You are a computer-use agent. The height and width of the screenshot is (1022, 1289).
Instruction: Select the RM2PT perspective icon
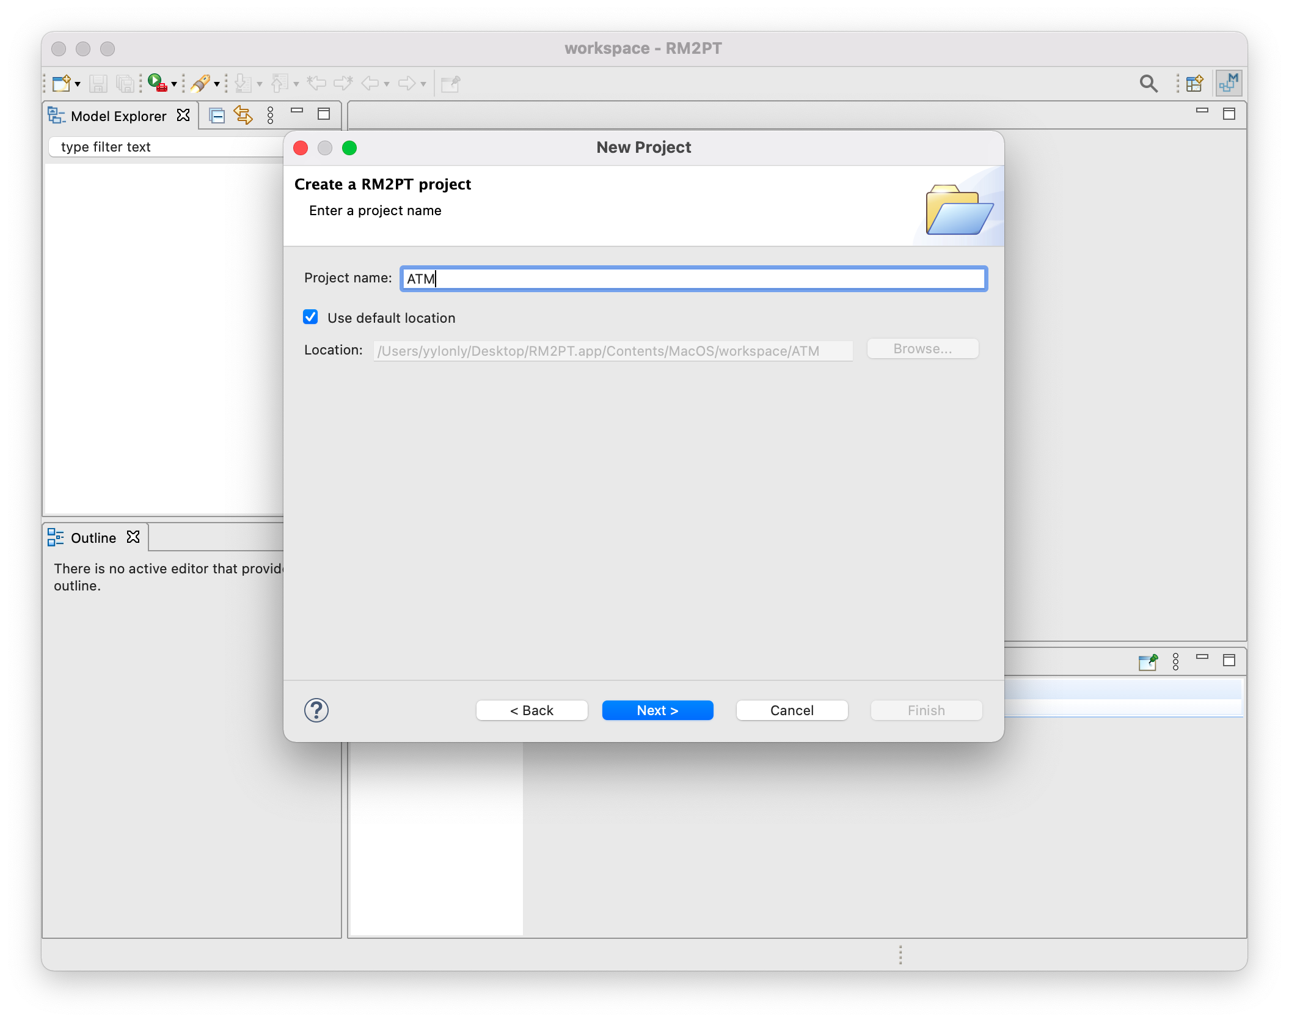coord(1229,83)
